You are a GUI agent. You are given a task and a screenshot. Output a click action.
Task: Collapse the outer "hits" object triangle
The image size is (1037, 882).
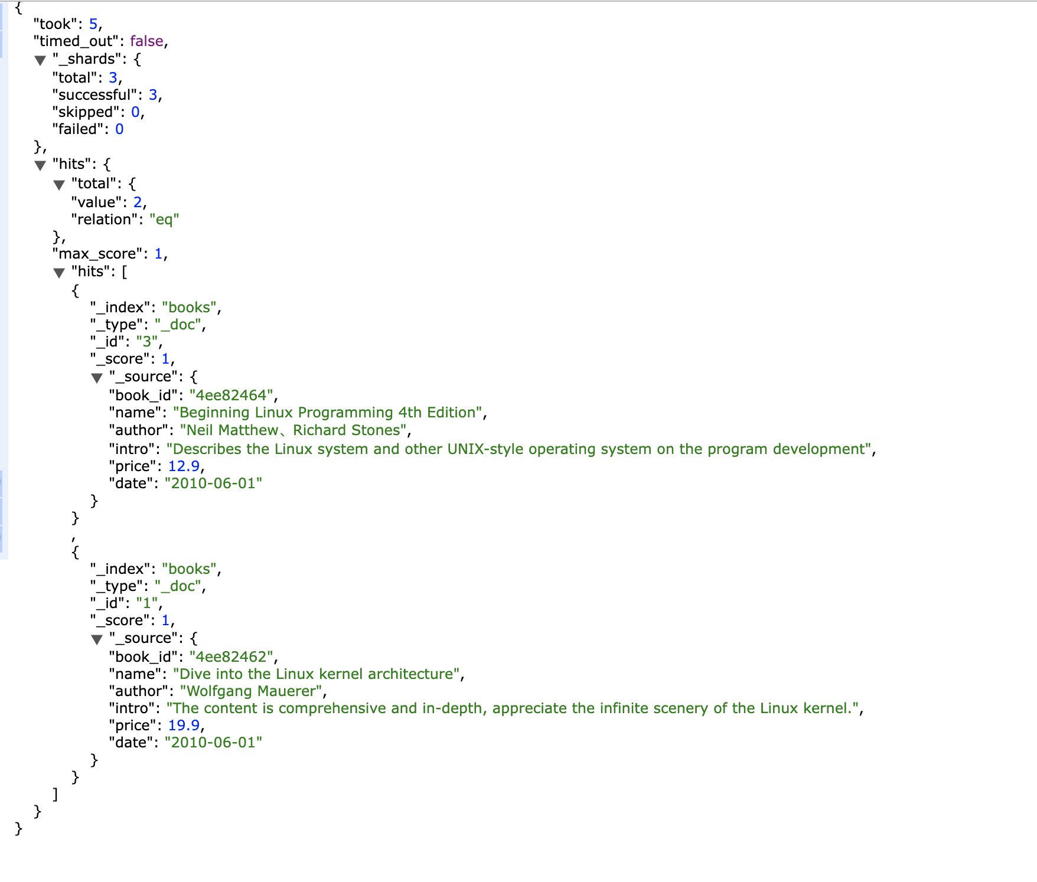pos(40,165)
